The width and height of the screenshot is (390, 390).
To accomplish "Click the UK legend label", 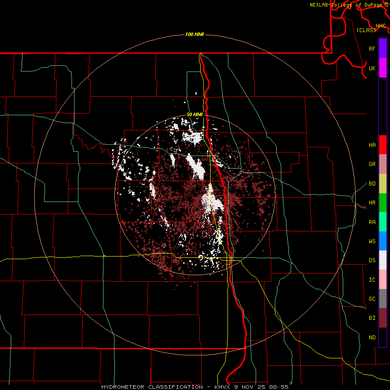I will tap(372, 68).
